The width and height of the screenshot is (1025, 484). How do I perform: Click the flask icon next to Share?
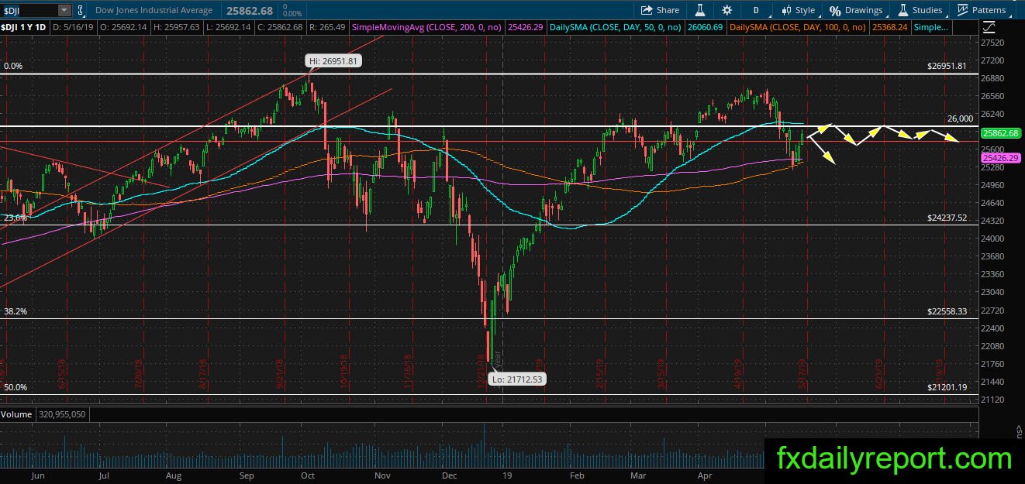click(x=699, y=10)
